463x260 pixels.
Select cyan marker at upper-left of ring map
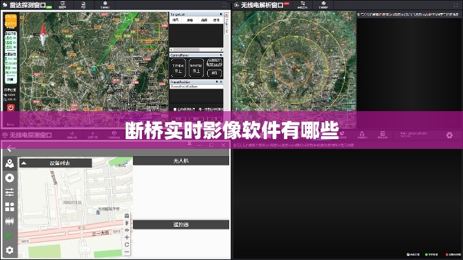coord(244,45)
